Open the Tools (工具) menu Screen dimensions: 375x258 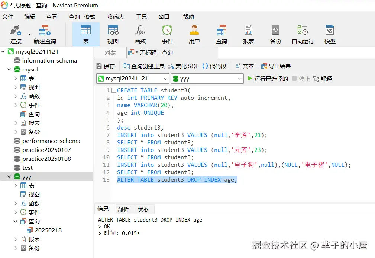click(x=142, y=16)
